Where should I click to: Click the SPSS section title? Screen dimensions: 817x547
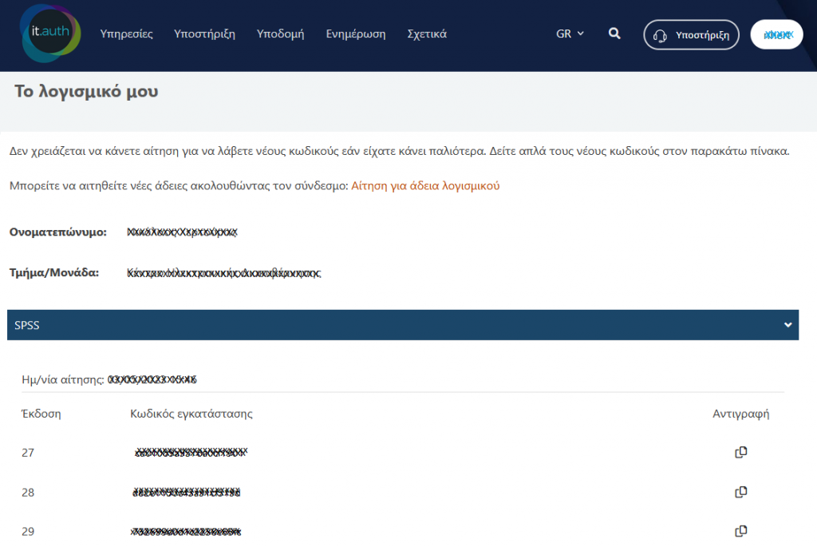point(27,325)
